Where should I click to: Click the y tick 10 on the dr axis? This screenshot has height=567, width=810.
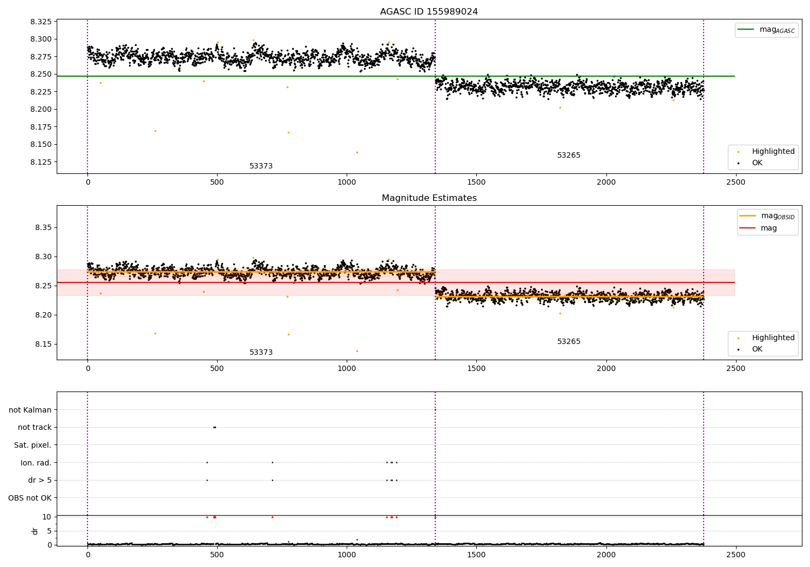48,517
